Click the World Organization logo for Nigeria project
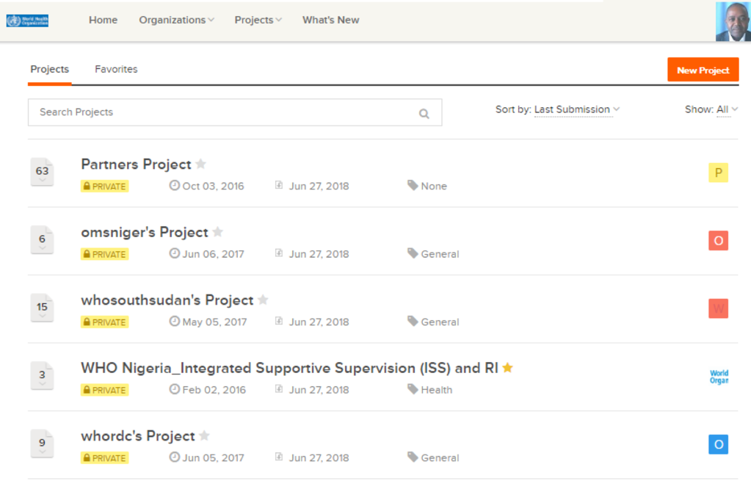Screen dimensions: 751x492 (x=719, y=377)
